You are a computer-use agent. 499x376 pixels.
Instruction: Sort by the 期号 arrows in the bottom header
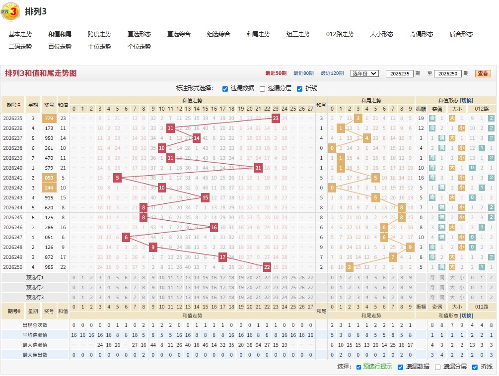point(19,311)
